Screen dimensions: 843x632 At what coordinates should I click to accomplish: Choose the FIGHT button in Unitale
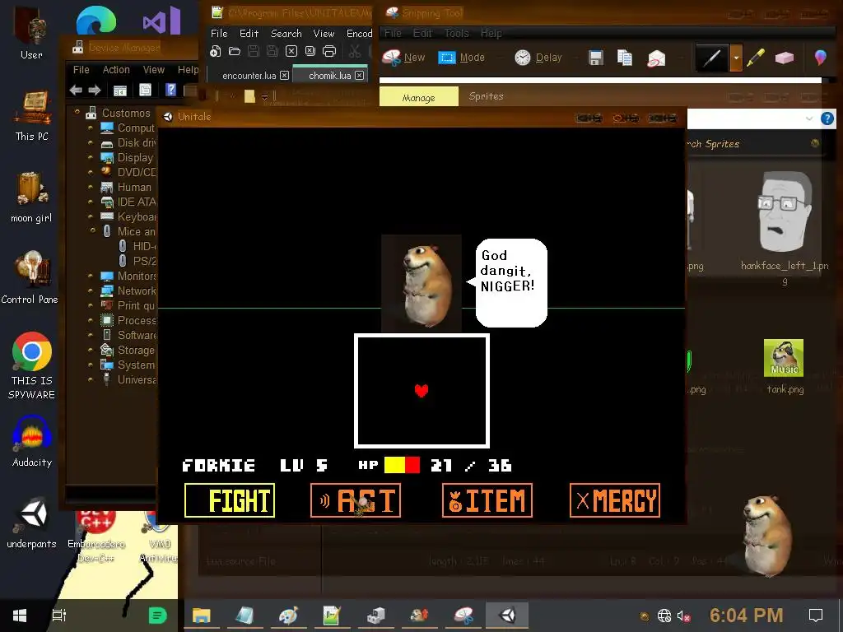(x=230, y=500)
